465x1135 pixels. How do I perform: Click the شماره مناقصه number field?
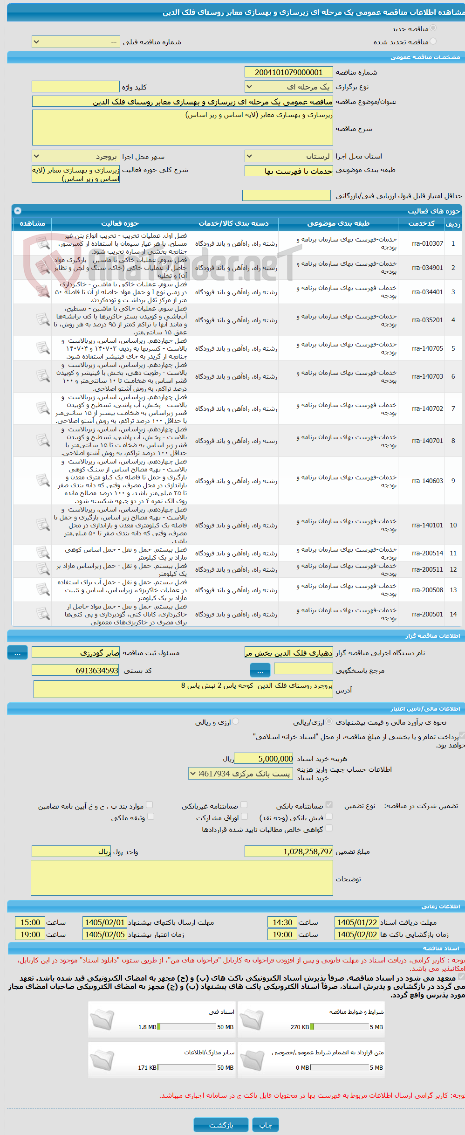pyautogui.click(x=289, y=72)
